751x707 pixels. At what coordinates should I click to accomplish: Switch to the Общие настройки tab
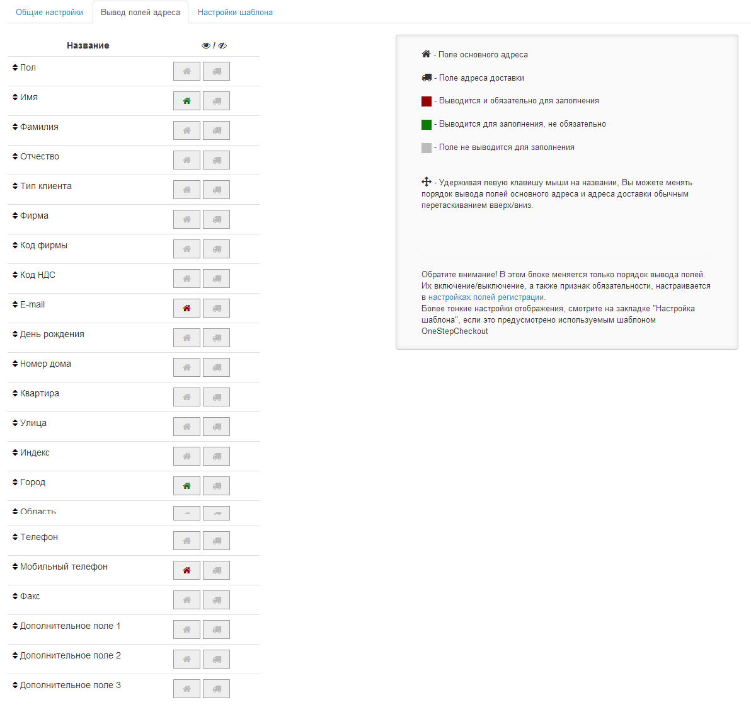49,12
